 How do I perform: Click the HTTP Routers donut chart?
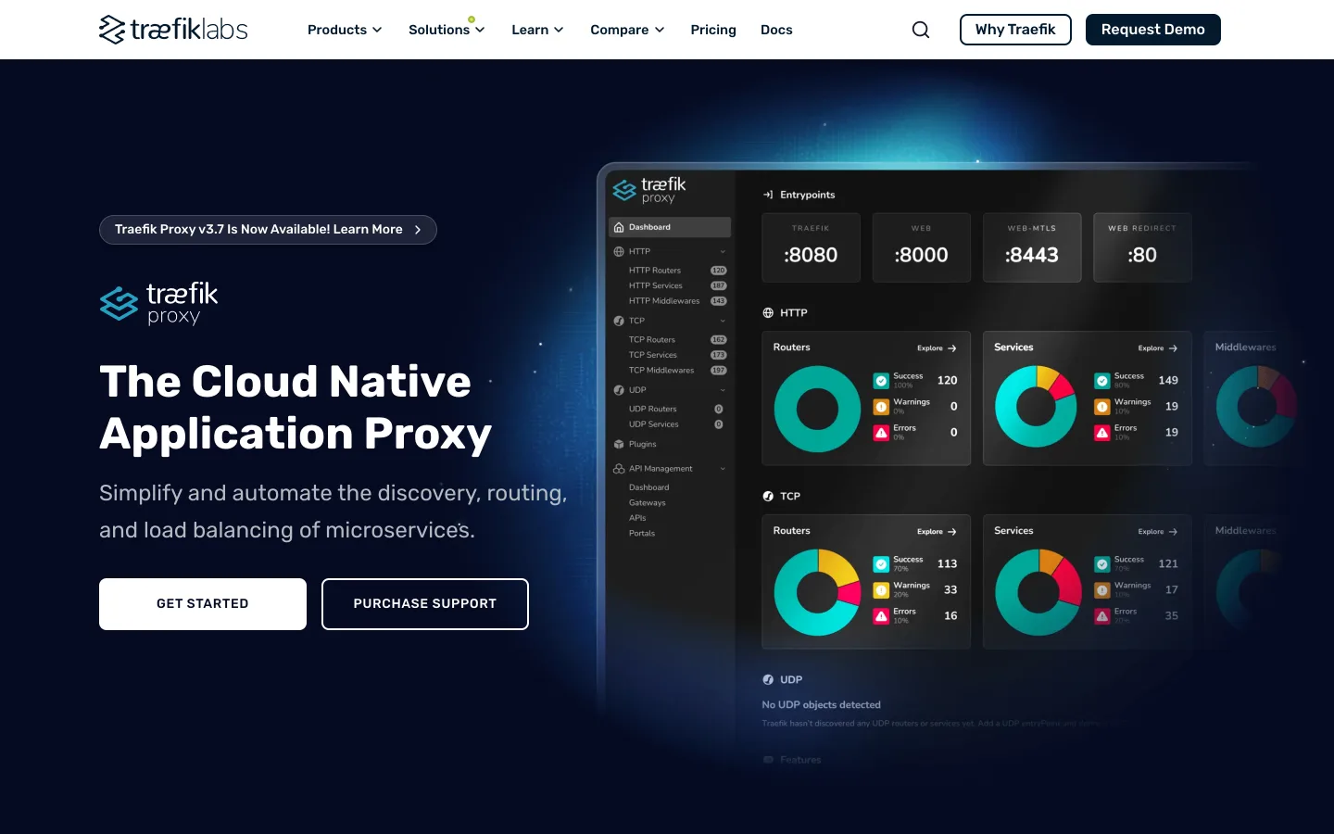(818, 409)
